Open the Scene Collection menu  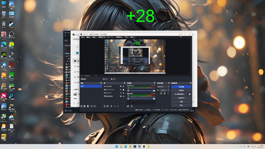119,37
